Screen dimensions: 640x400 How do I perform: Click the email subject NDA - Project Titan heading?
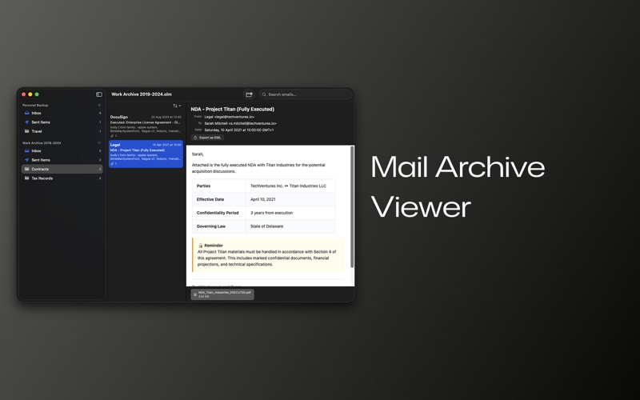233,110
